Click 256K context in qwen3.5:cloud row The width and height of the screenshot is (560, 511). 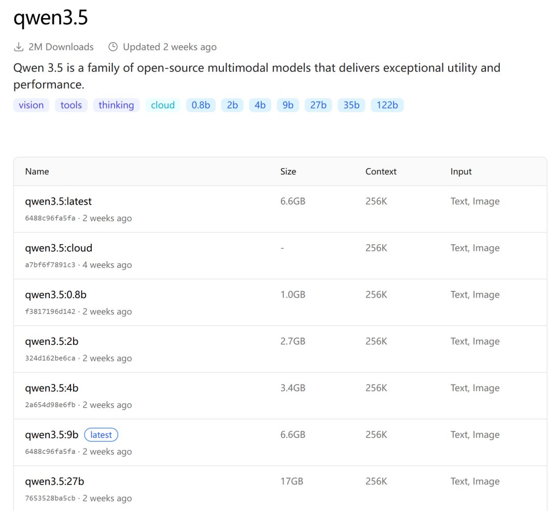click(x=376, y=248)
